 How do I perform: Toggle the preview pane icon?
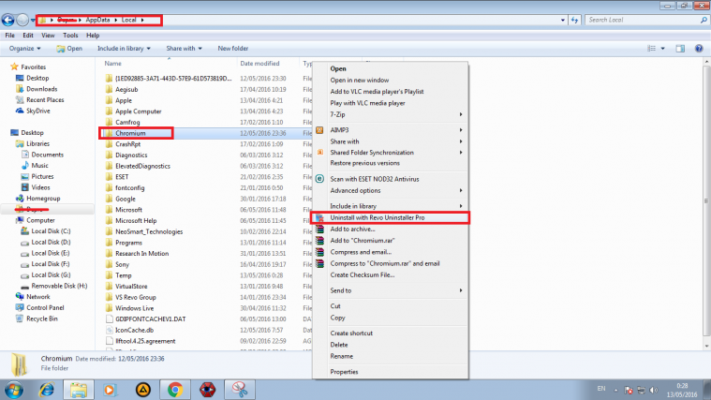click(680, 49)
